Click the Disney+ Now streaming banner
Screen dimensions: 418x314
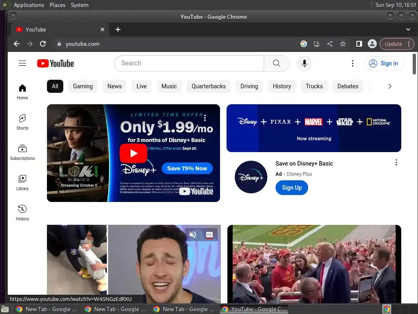click(314, 128)
